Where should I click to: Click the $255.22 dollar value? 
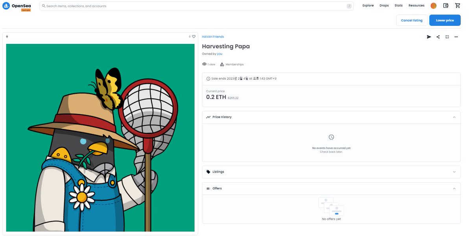point(233,98)
